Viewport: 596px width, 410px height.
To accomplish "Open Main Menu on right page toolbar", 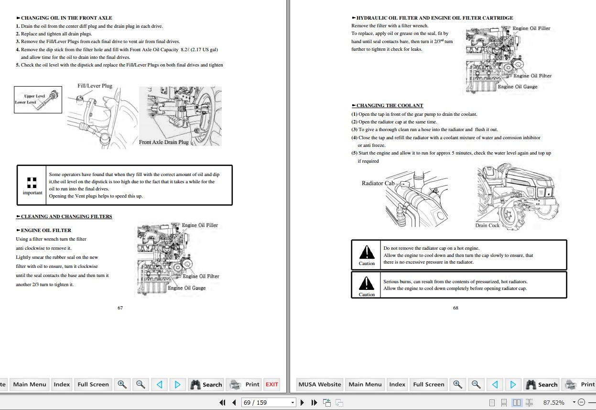I will point(365,384).
